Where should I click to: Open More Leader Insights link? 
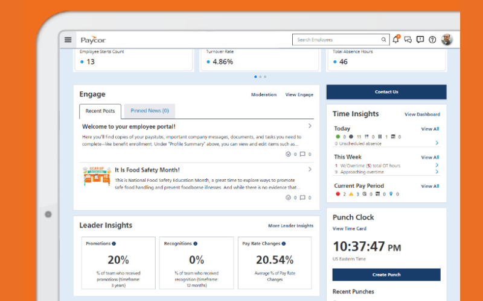[x=290, y=226]
